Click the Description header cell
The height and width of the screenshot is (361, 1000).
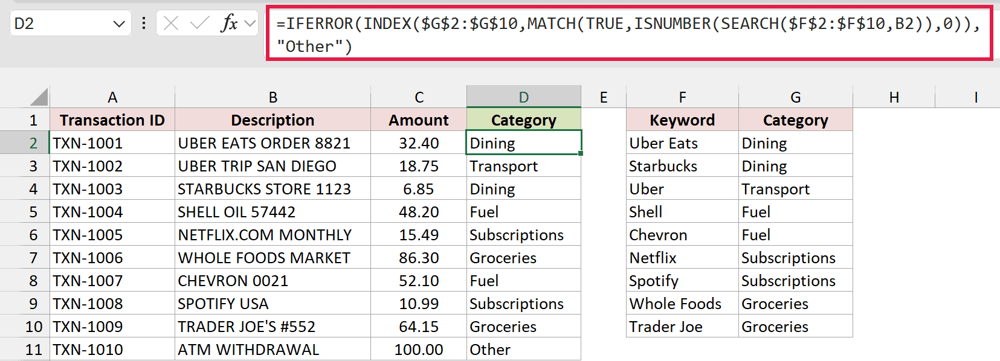273,120
